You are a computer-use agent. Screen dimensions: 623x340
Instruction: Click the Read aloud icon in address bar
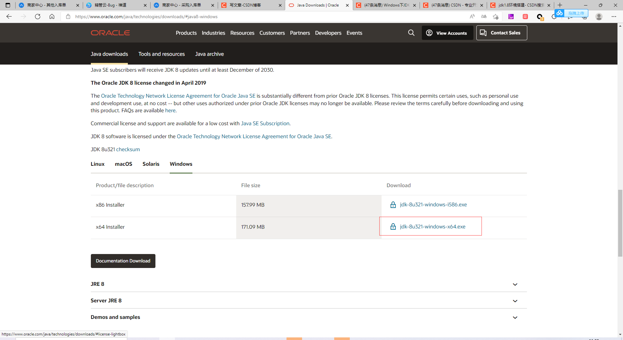(x=472, y=16)
